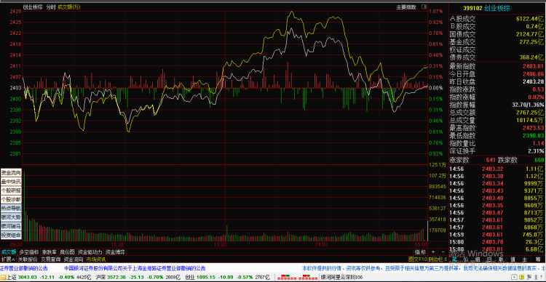Click the arrow icon at far right of status bar
Screen dimensions: 546x282
(541, 277)
